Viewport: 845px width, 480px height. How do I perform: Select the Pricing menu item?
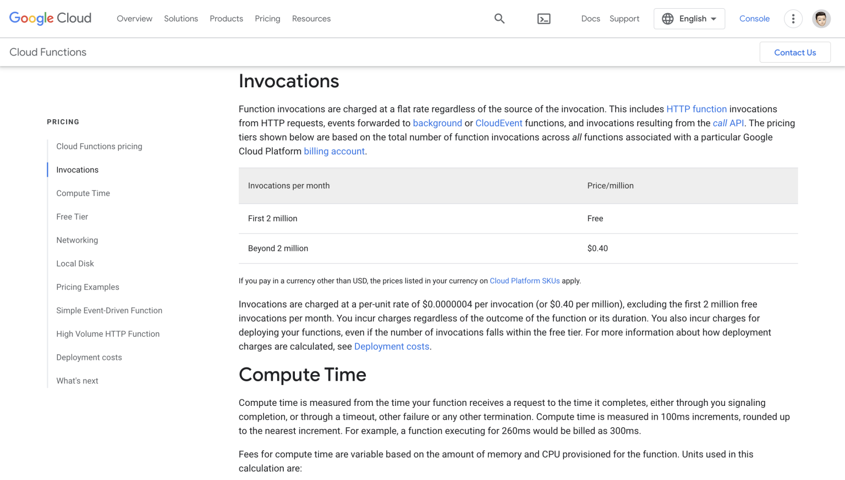click(x=267, y=18)
